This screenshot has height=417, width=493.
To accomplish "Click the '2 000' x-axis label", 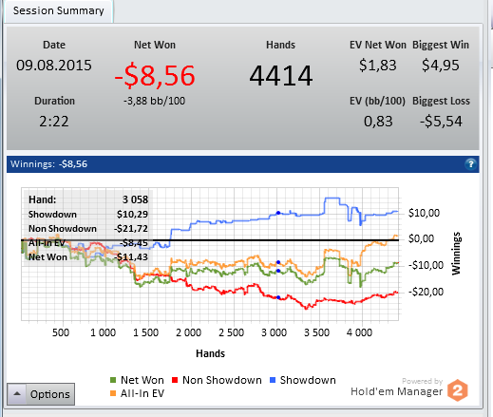I will pos(189,332).
